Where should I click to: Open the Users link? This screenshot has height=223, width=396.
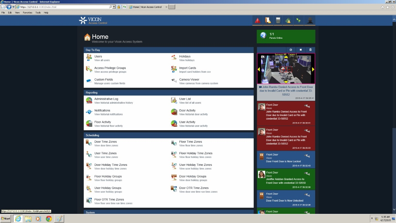(x=98, y=56)
